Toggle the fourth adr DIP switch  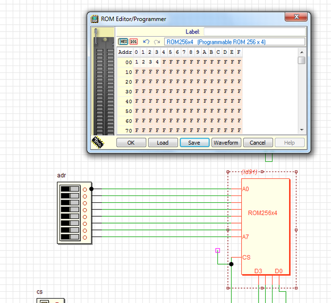pyautogui.click(x=70, y=209)
